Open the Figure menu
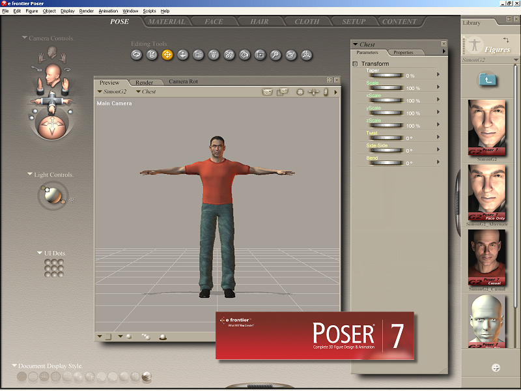521x391 pixels. pos(32,11)
